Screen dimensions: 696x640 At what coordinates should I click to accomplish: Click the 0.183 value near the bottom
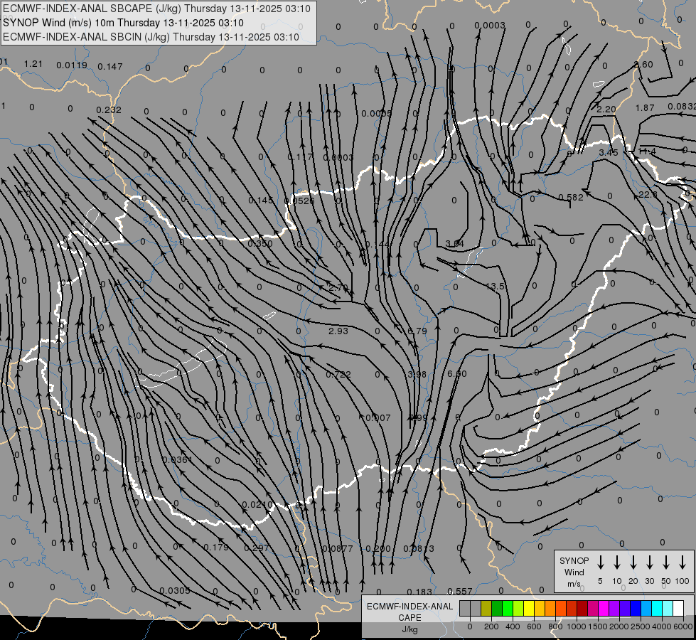pyautogui.click(x=419, y=592)
